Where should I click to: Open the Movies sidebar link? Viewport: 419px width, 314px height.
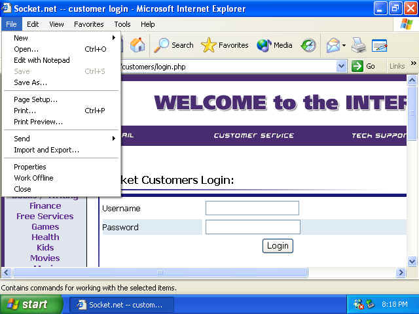coord(45,258)
